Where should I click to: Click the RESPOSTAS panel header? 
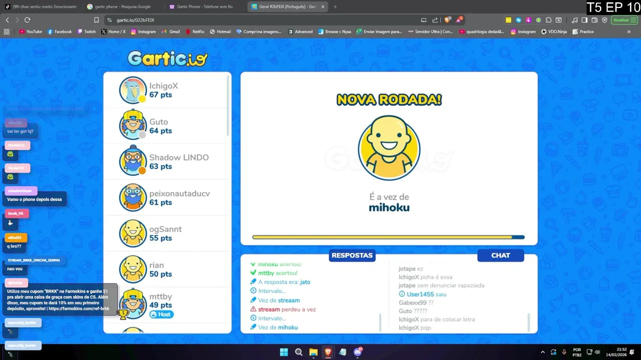click(352, 255)
